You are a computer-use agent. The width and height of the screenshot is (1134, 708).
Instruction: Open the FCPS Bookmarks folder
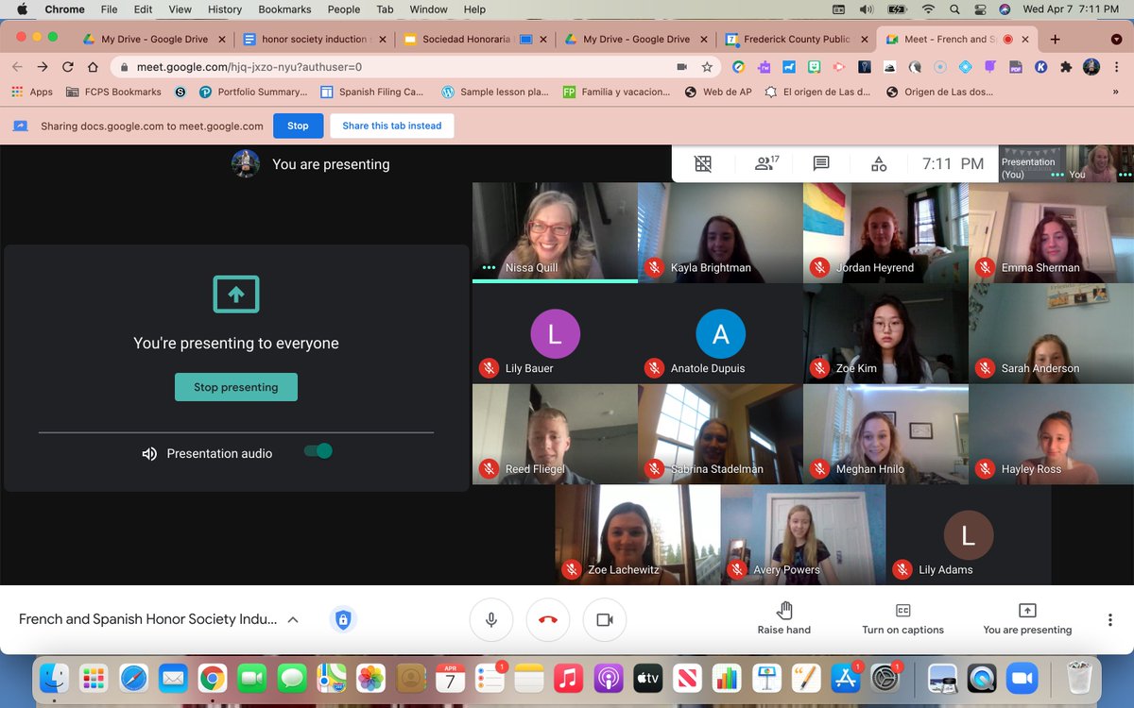[114, 92]
